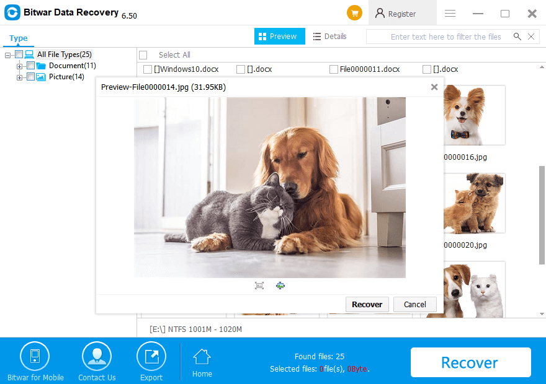Open the papillon dog thumbnail with bow tie

[474, 115]
